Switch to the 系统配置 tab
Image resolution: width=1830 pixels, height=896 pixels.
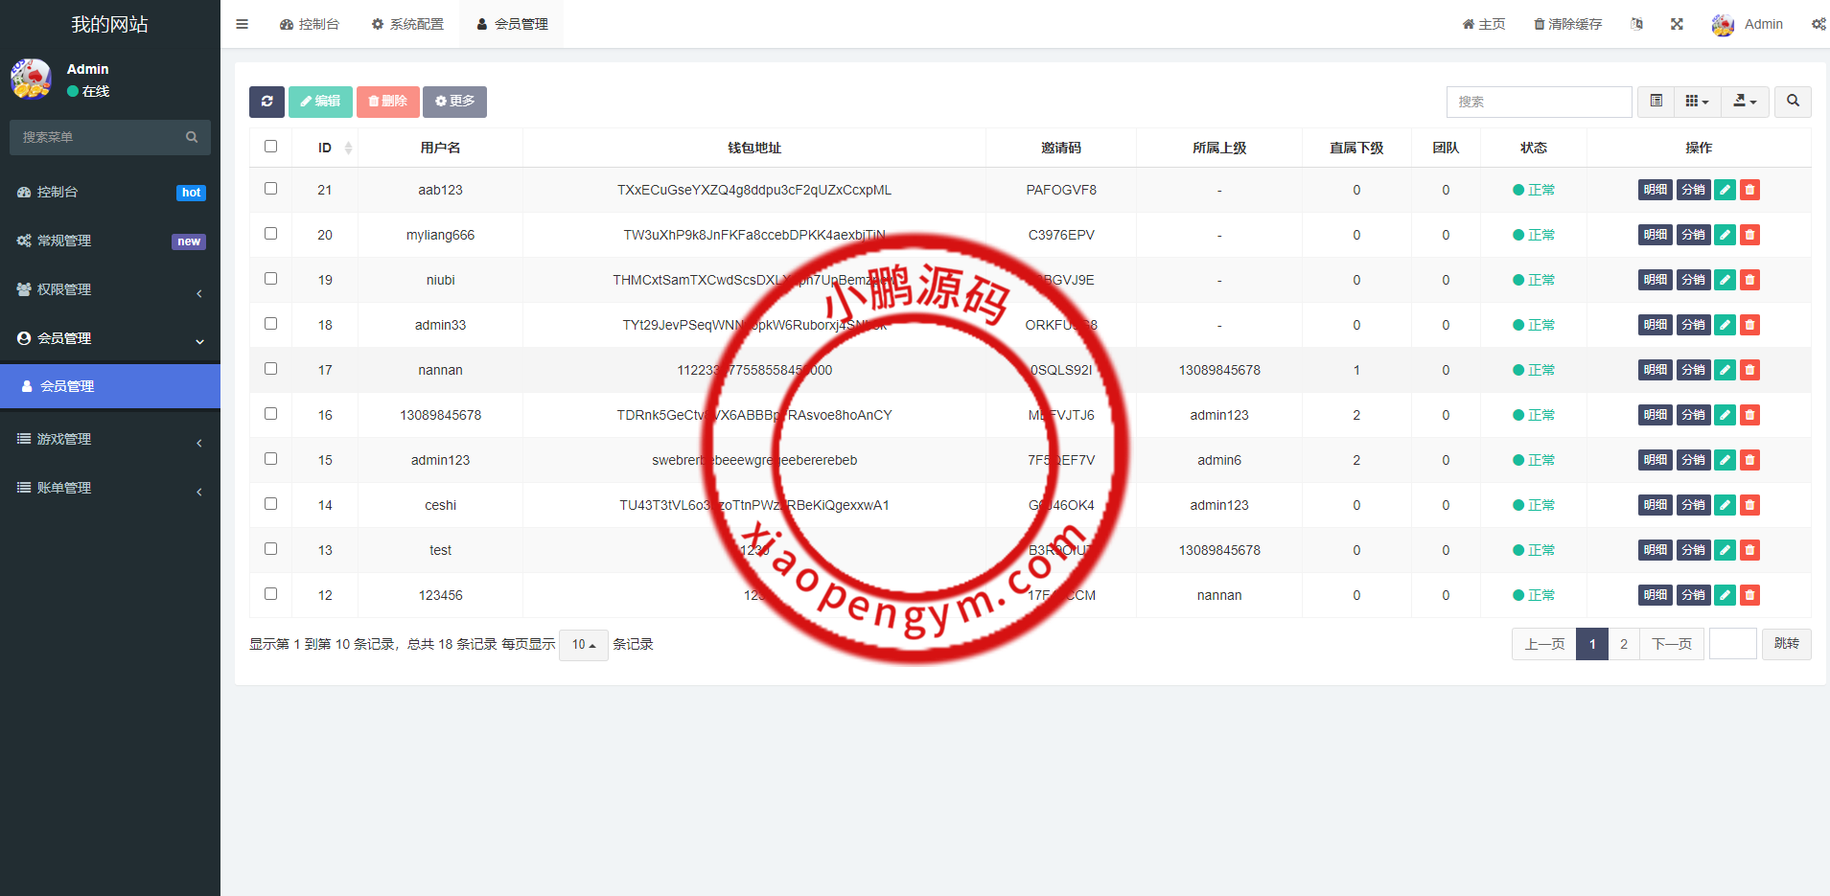[407, 24]
